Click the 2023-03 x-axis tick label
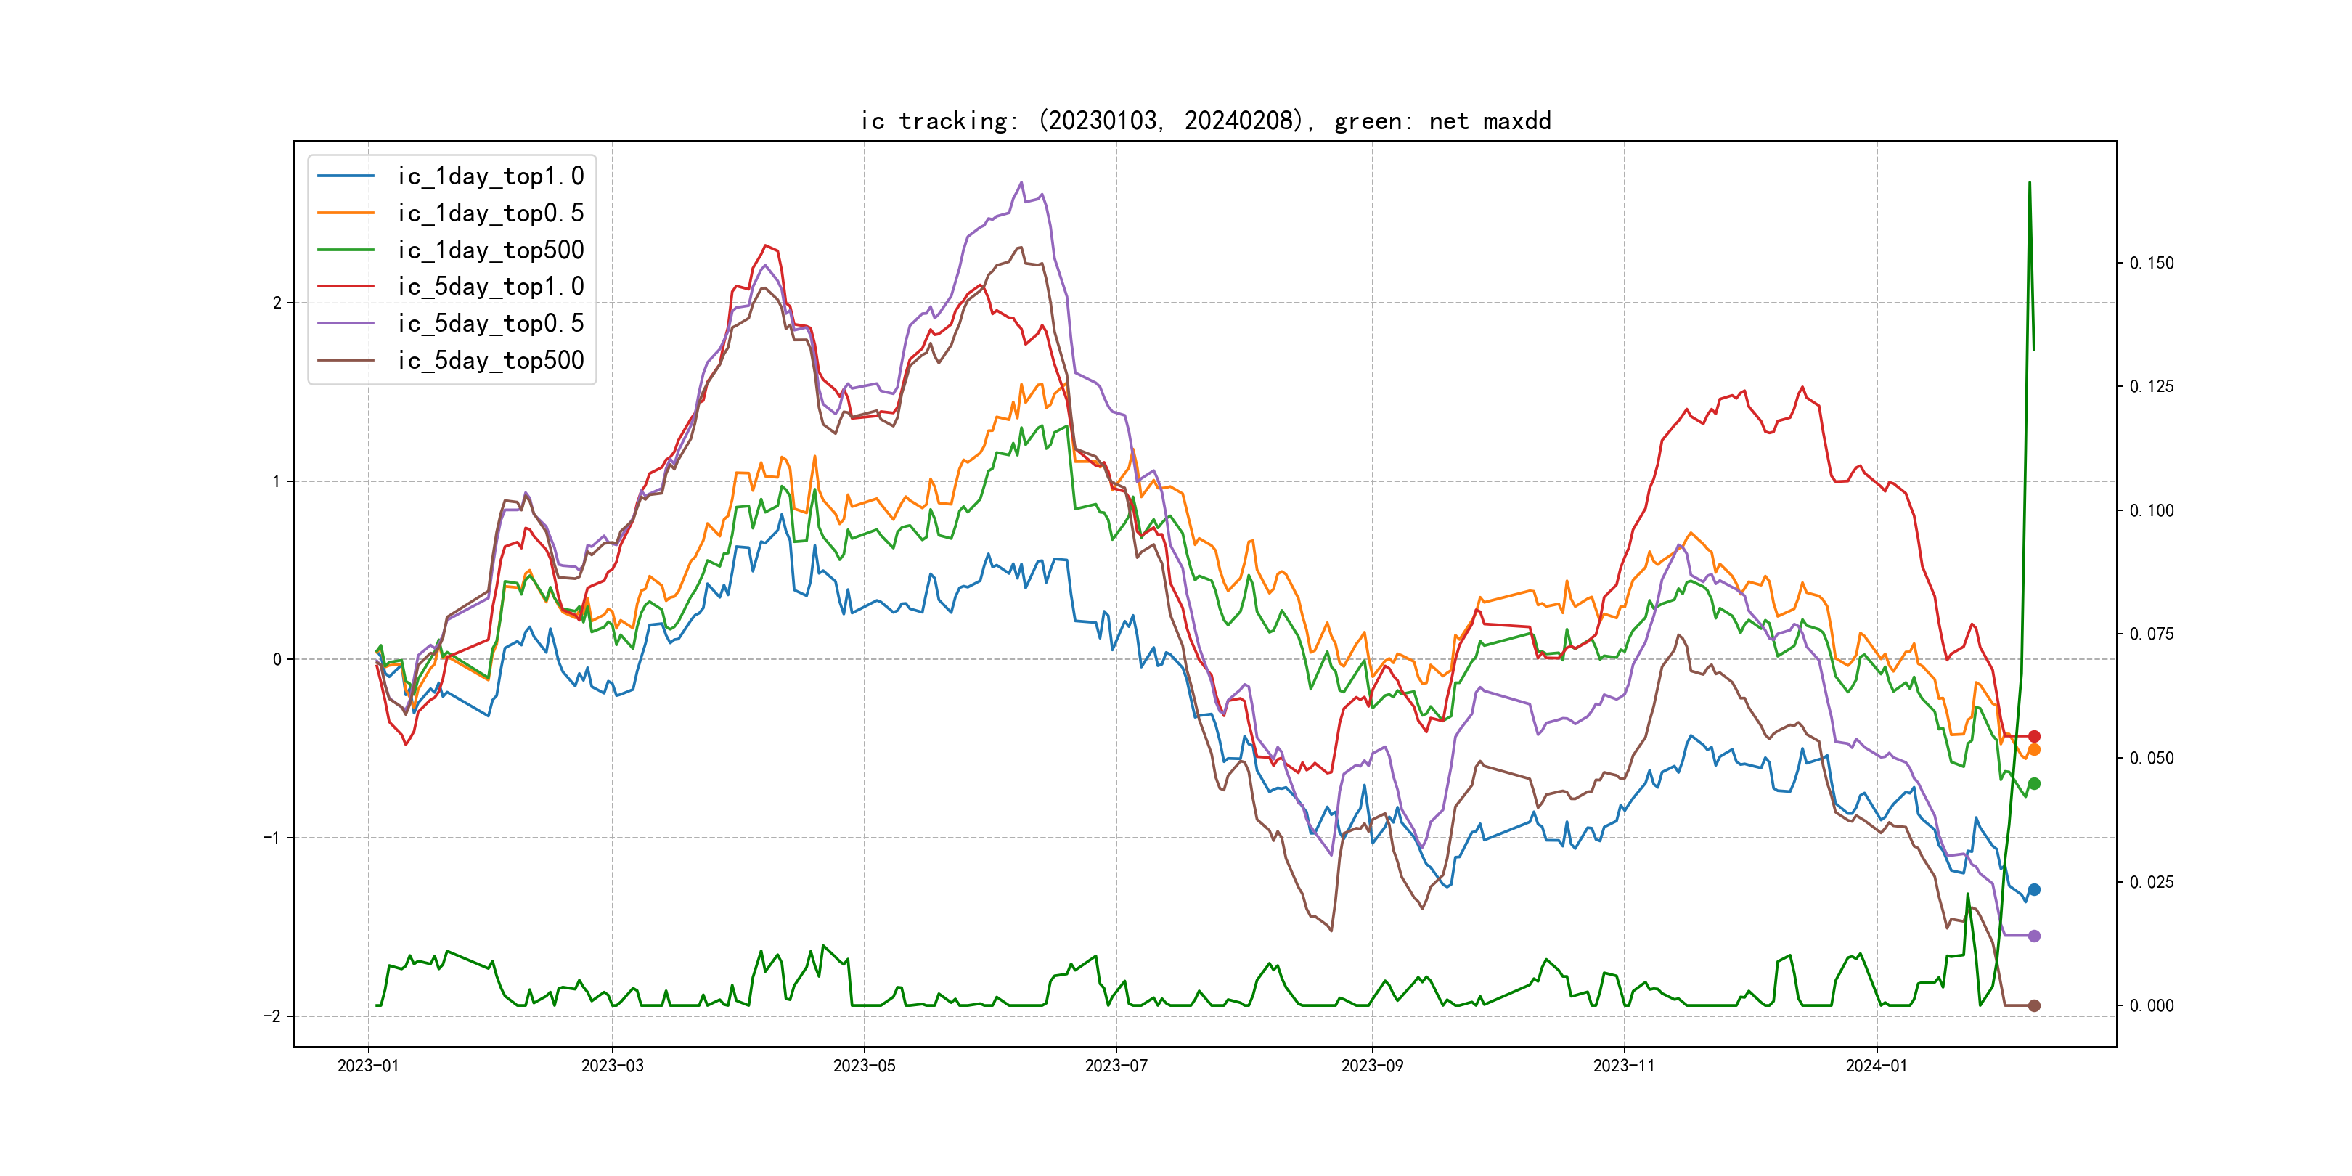This screenshot has height=1176, width=2352. click(x=612, y=1066)
